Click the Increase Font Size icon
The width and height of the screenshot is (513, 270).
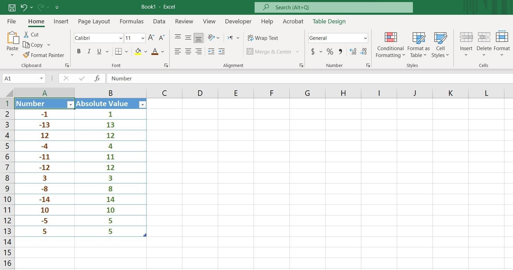[151, 38]
